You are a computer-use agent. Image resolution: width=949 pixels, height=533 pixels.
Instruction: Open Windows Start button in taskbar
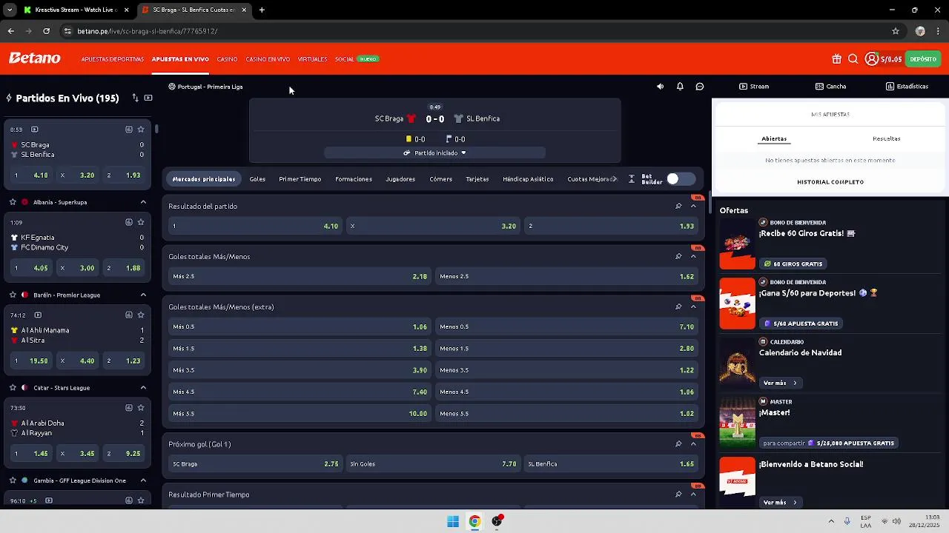tap(453, 522)
